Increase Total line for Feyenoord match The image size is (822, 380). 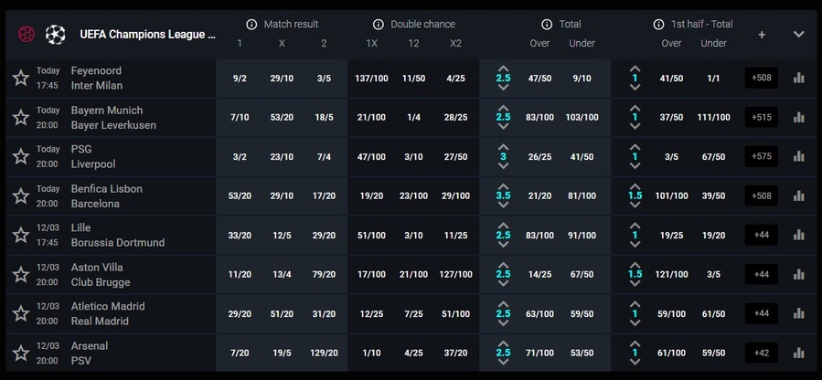click(503, 69)
